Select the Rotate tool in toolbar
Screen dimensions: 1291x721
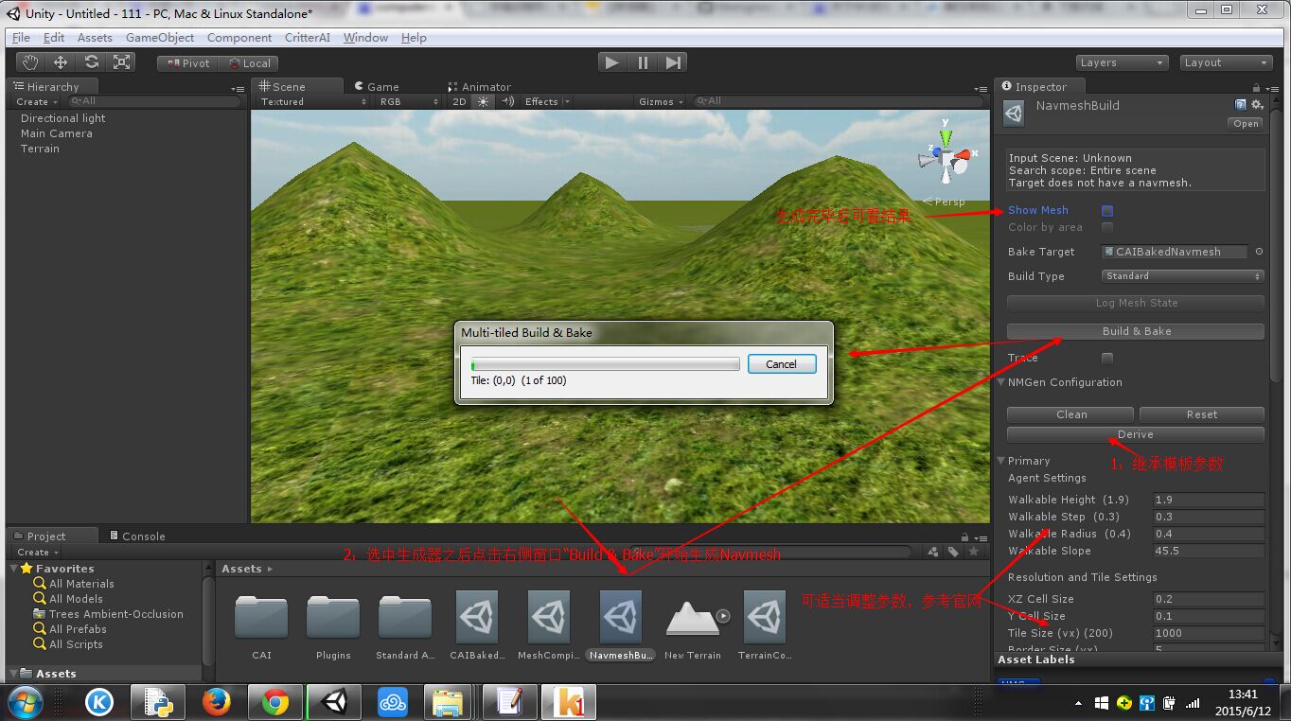91,62
